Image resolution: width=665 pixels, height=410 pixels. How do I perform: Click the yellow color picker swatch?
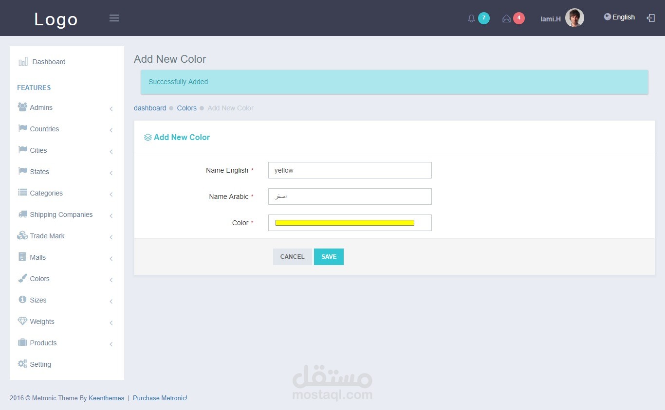(345, 223)
